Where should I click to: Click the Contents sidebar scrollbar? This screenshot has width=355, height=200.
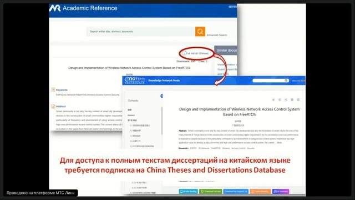[162, 121]
